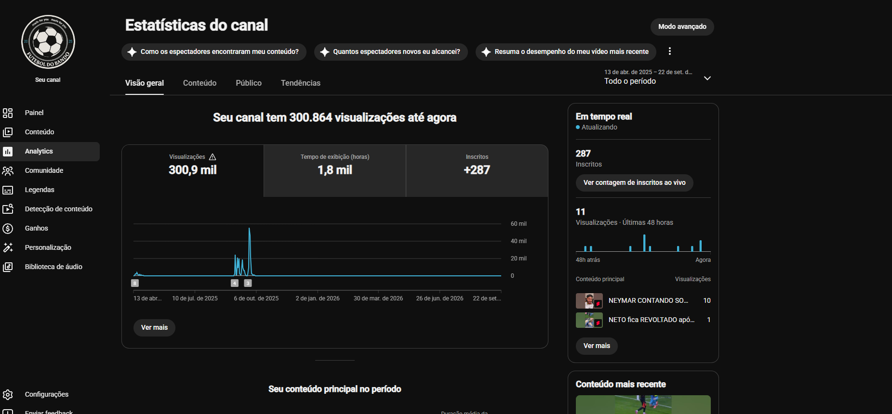Select the Legendas subtitles icon
Viewport: 892px width, 414px height.
click(8, 190)
